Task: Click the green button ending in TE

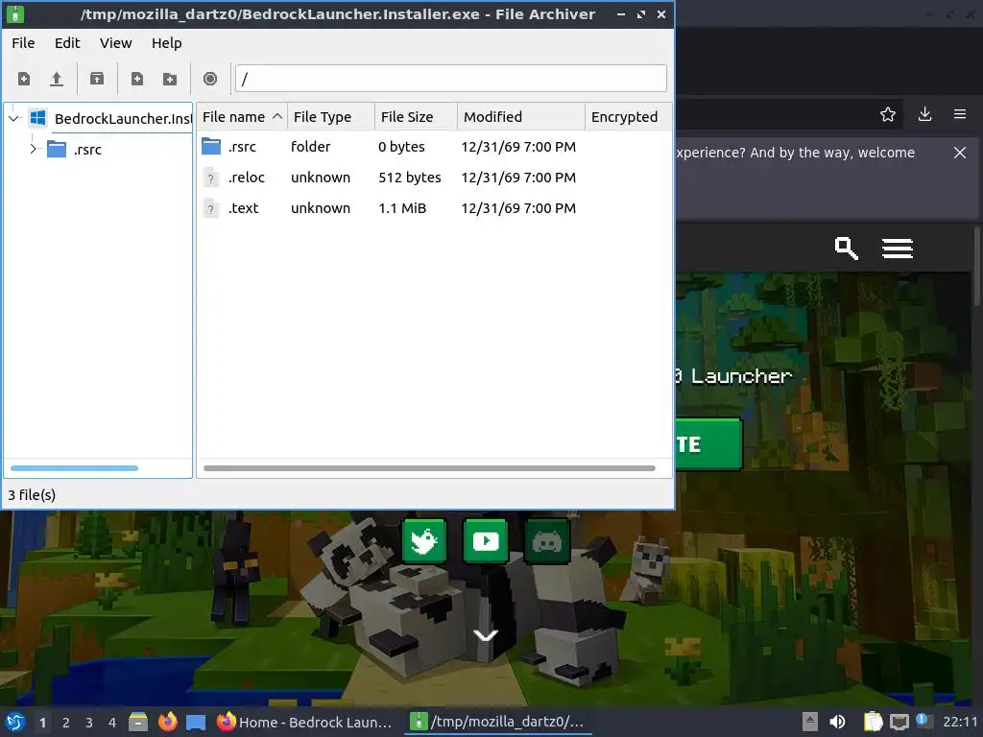Action: point(708,444)
